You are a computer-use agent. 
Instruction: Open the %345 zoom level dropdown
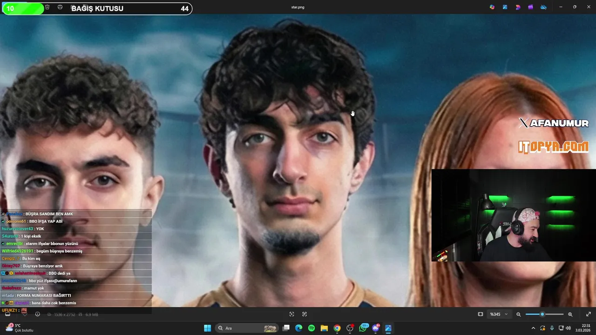point(499,314)
